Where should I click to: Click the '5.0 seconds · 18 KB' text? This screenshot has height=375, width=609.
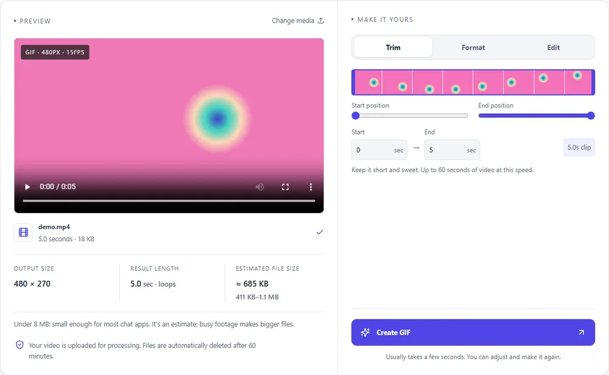[x=66, y=239]
